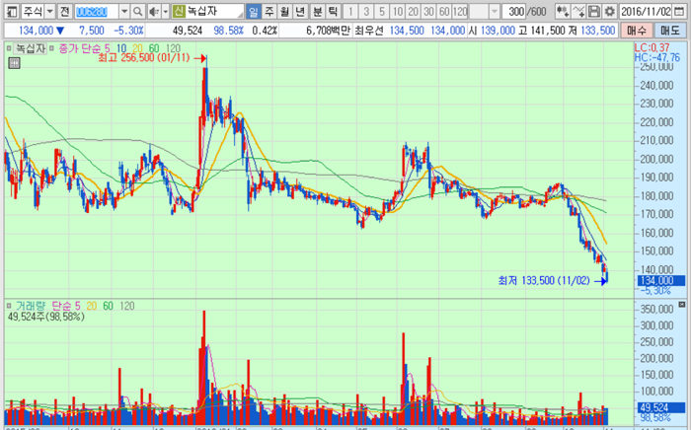Click the grid icon below 녹십자 label
691x430 pixels.
(14, 64)
